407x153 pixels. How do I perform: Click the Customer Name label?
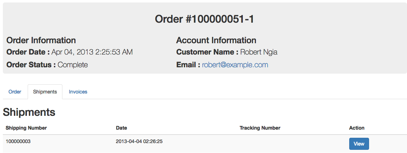click(207, 52)
